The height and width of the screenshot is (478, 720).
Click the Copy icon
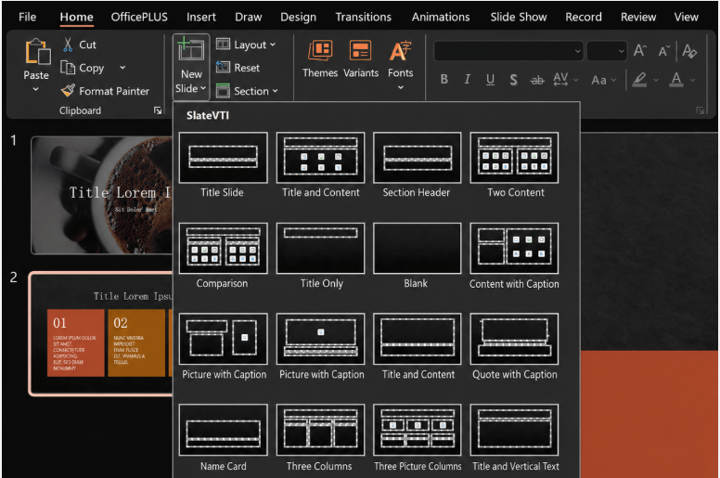click(68, 68)
